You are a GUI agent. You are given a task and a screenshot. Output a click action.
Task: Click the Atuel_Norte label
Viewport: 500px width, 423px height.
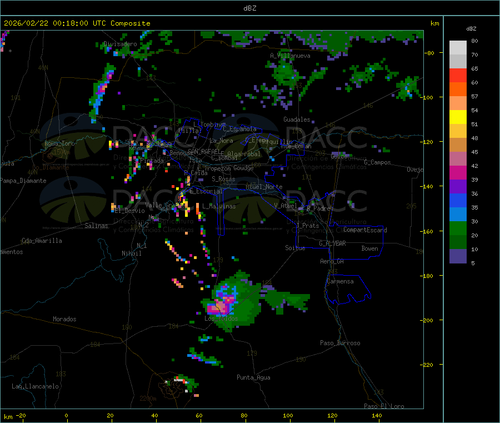(264, 187)
